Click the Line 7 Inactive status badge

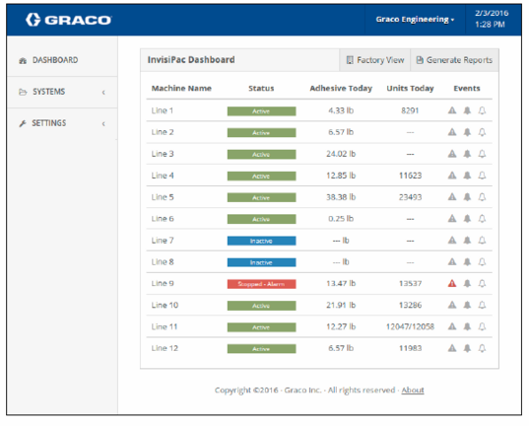tap(261, 241)
